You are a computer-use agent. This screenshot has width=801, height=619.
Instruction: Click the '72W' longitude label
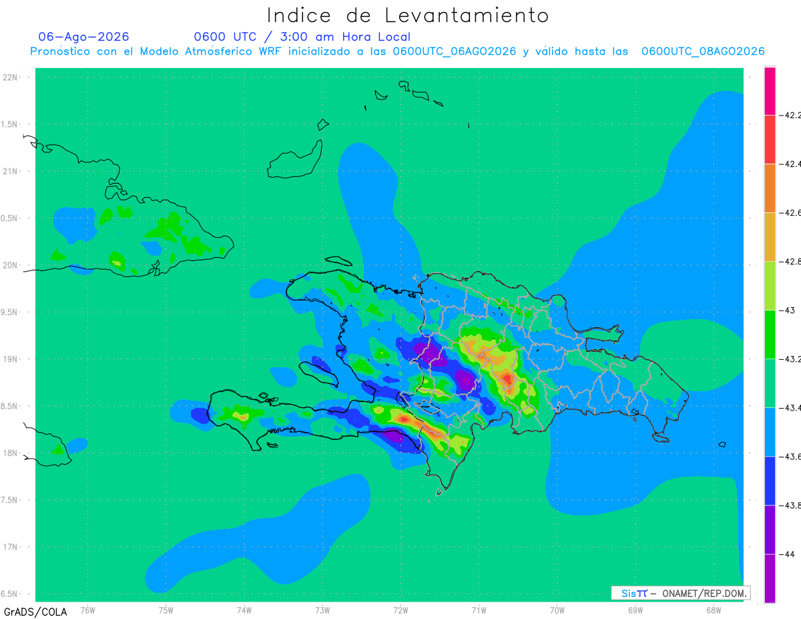[x=400, y=610]
